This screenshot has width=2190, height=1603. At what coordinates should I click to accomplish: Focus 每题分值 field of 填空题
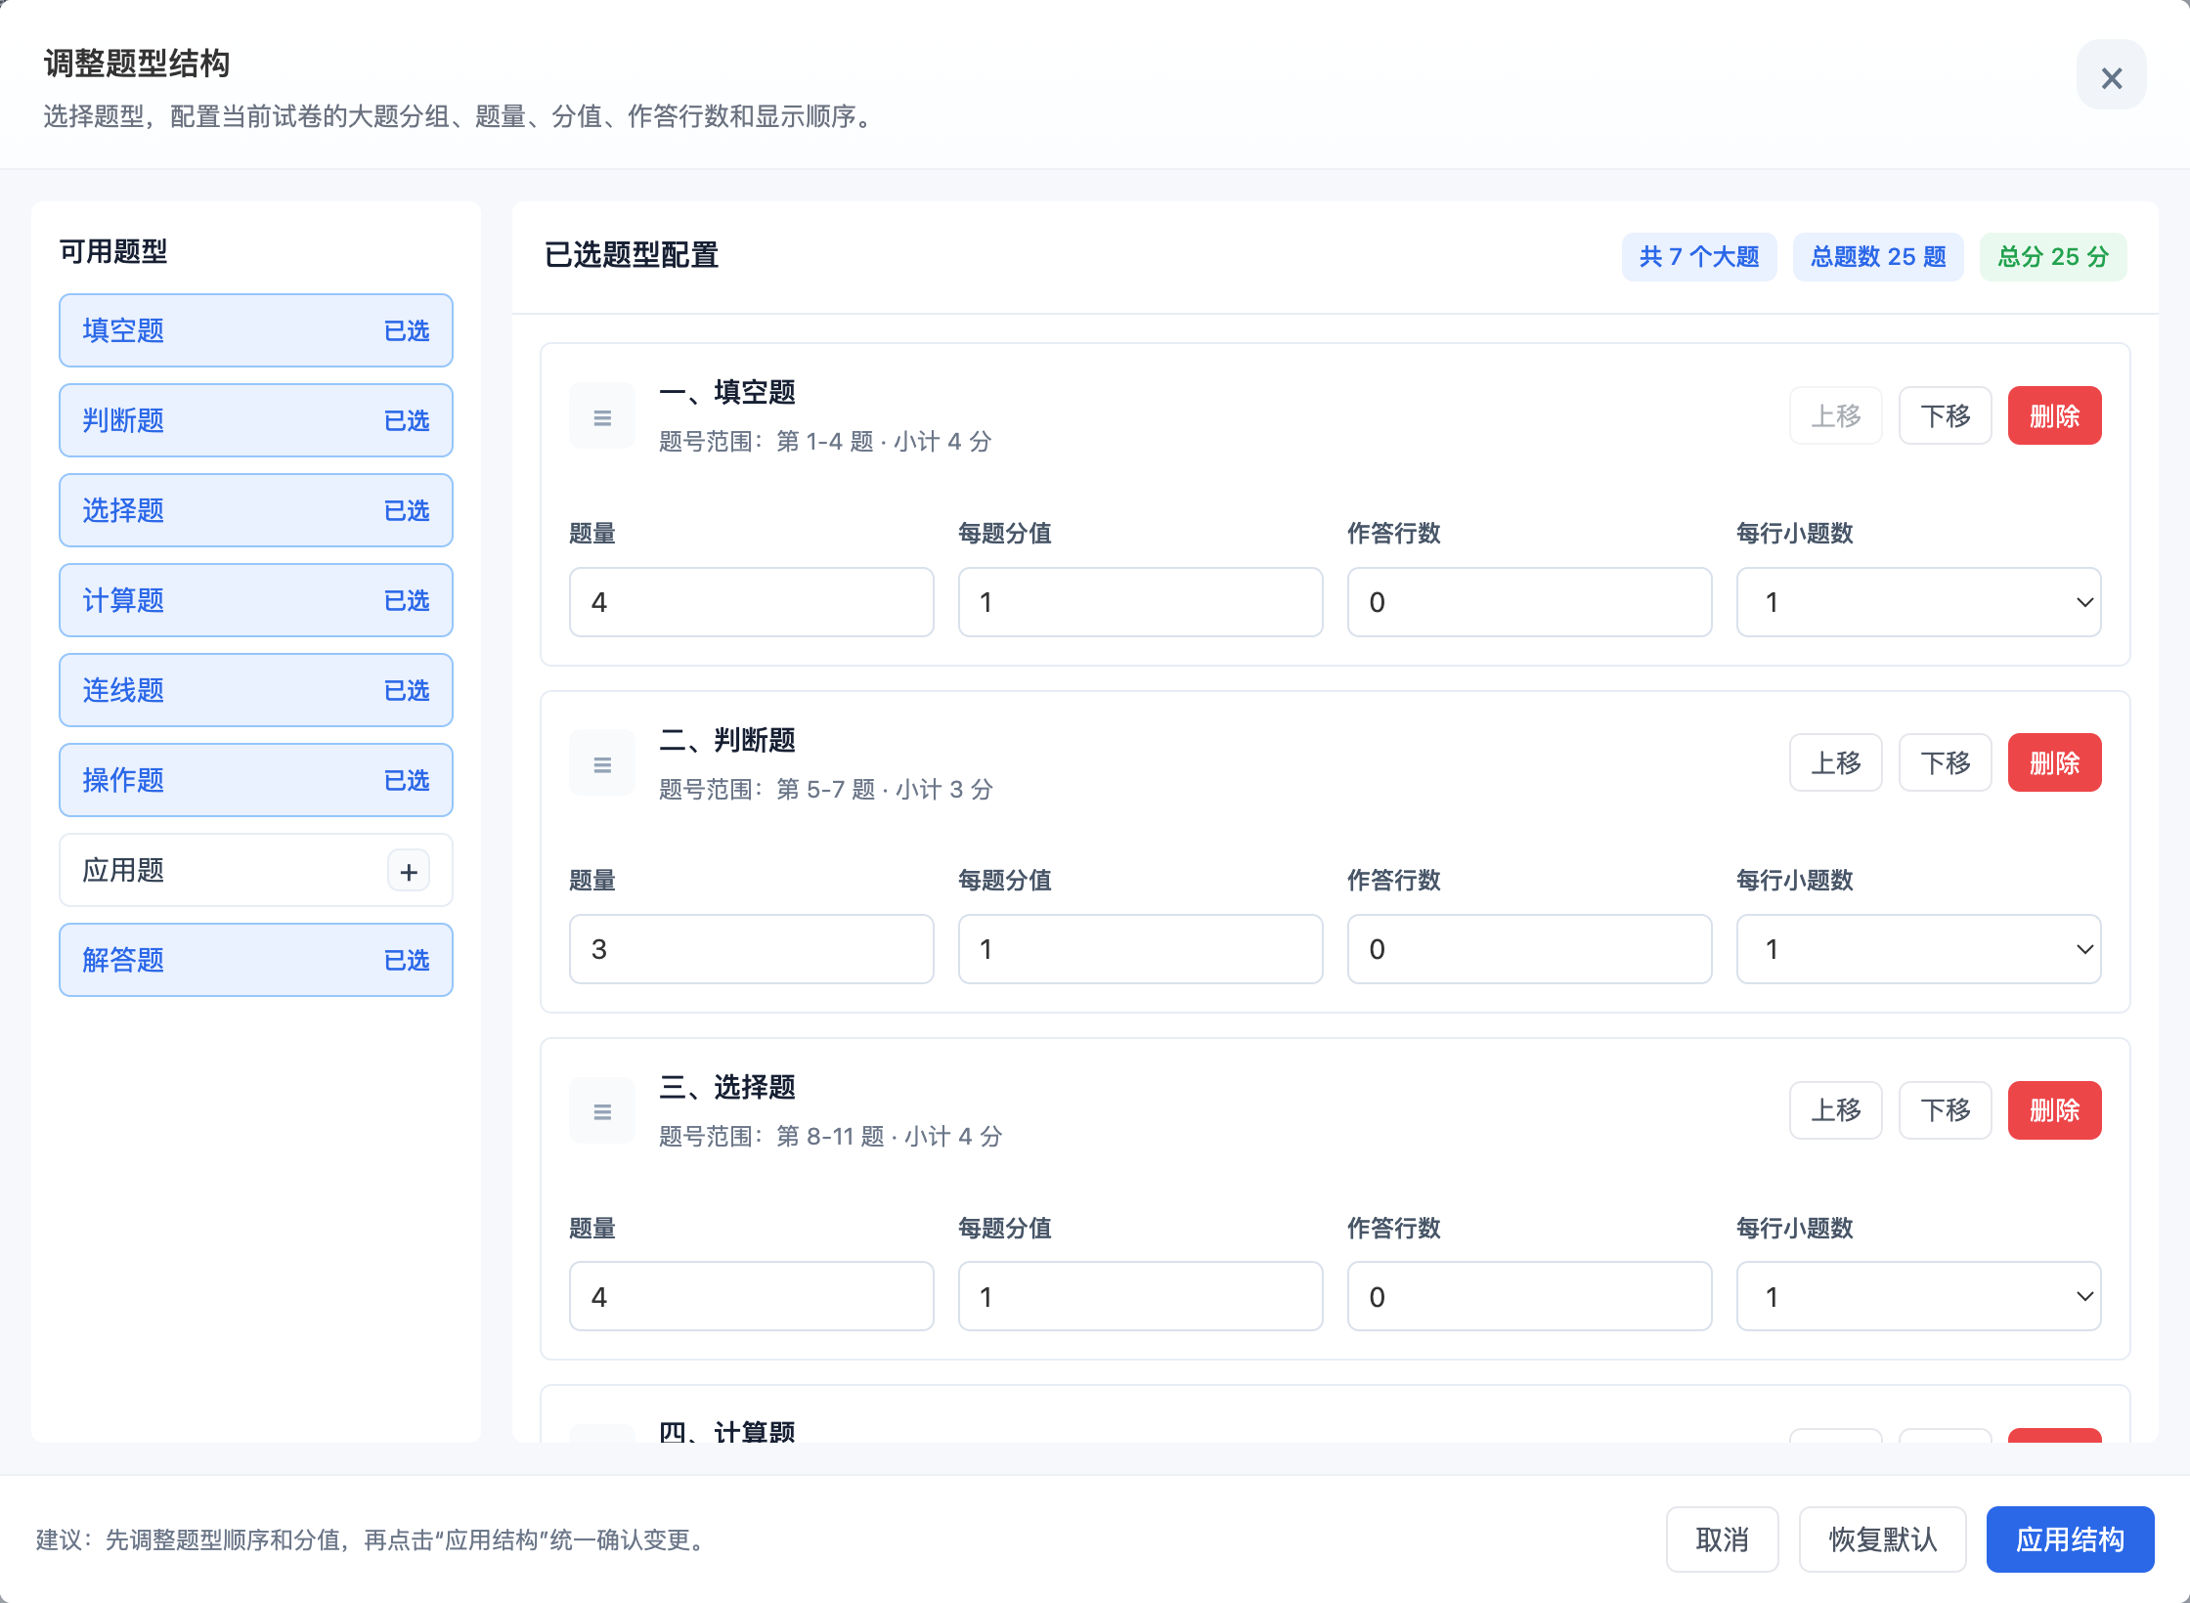(1140, 602)
